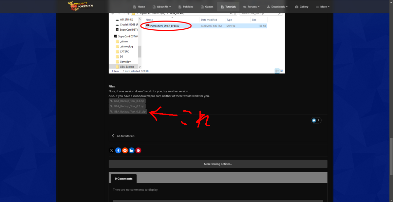
Task: Click the 128 KB size cell
Action: (x=262, y=25)
